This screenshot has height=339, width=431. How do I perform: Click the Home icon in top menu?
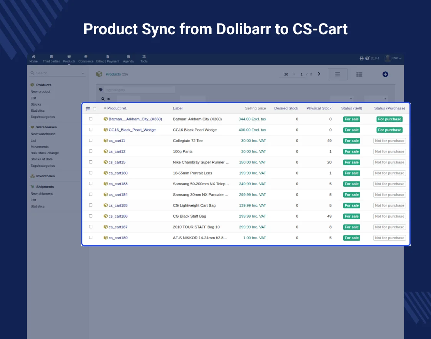click(x=33, y=57)
